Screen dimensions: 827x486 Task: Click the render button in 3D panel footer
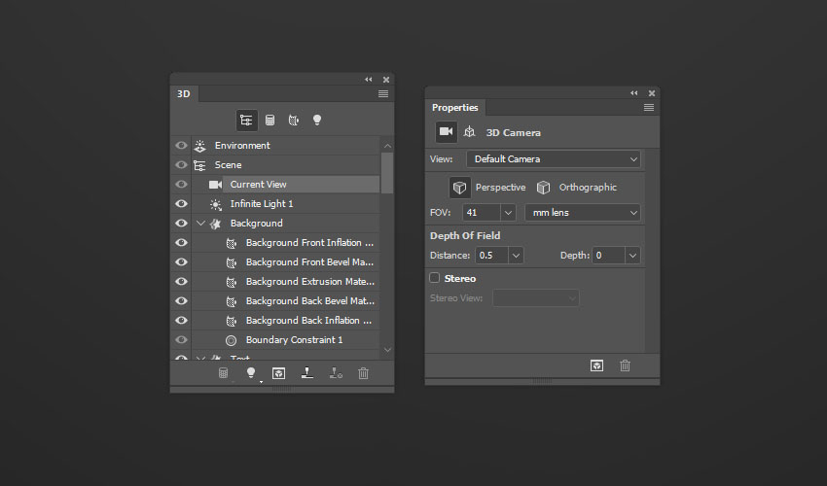pyautogui.click(x=278, y=373)
